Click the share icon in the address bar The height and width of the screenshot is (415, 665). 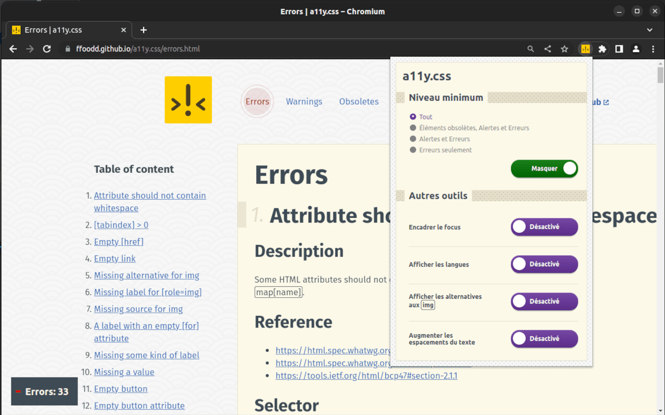point(547,49)
